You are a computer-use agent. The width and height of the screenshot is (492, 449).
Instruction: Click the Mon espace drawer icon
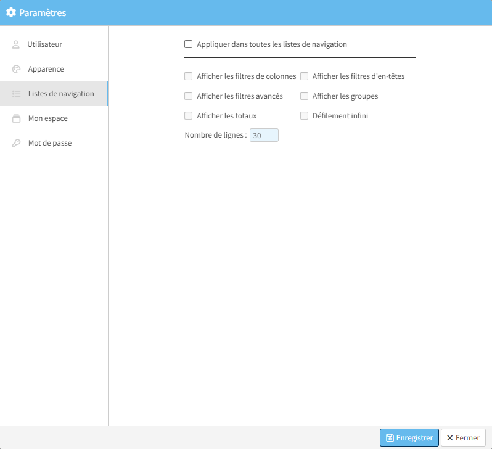[16, 118]
